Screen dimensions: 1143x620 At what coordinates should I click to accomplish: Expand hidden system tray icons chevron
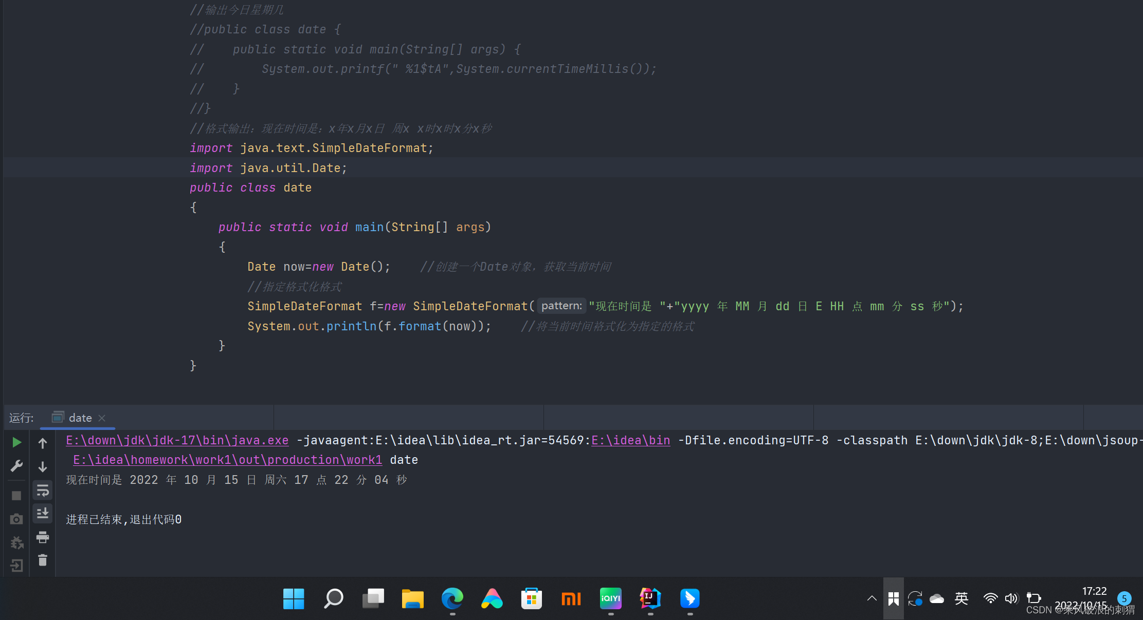pyautogui.click(x=872, y=598)
